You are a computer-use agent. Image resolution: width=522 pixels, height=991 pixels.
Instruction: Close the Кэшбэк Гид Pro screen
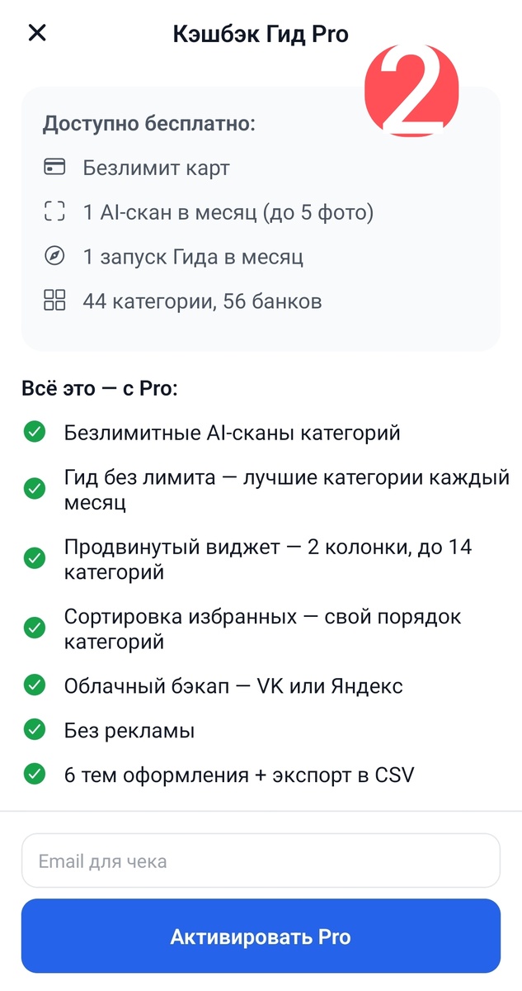point(37,33)
